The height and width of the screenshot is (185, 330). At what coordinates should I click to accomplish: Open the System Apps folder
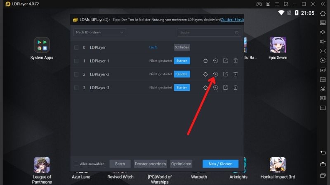(42, 45)
